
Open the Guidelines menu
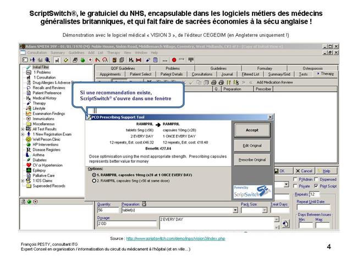76,53
